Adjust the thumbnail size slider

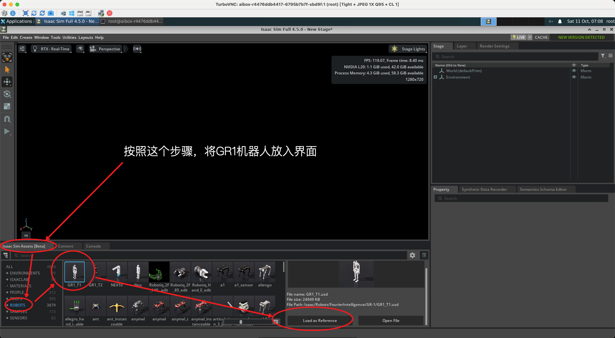pyautogui.click(x=241, y=322)
